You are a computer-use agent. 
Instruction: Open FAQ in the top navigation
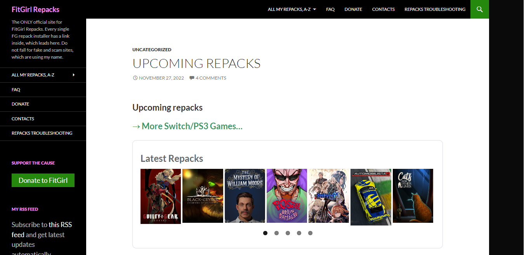pos(330,9)
